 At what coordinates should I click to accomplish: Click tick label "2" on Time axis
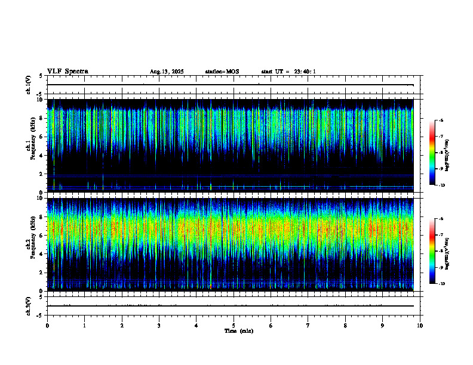(122, 326)
